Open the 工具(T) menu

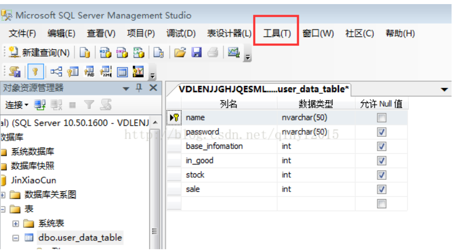[x=277, y=34]
